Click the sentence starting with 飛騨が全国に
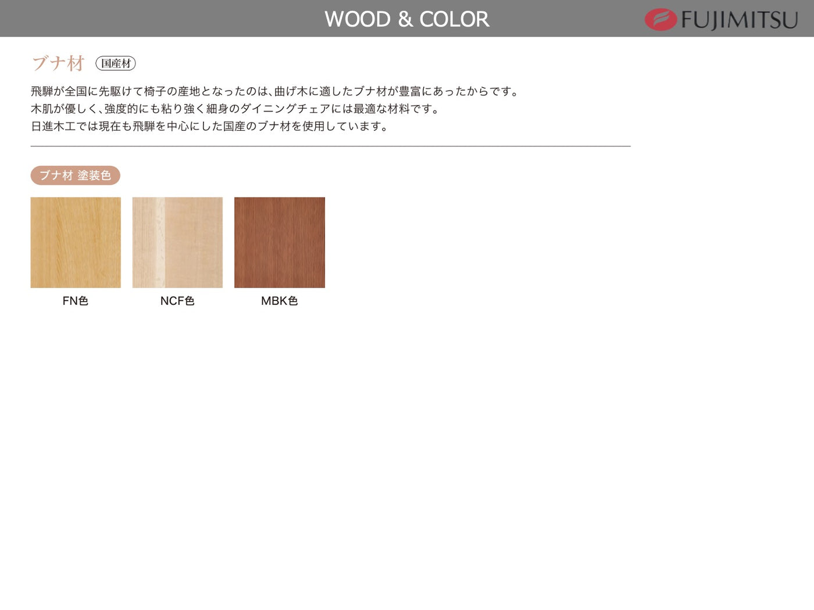 (274, 91)
